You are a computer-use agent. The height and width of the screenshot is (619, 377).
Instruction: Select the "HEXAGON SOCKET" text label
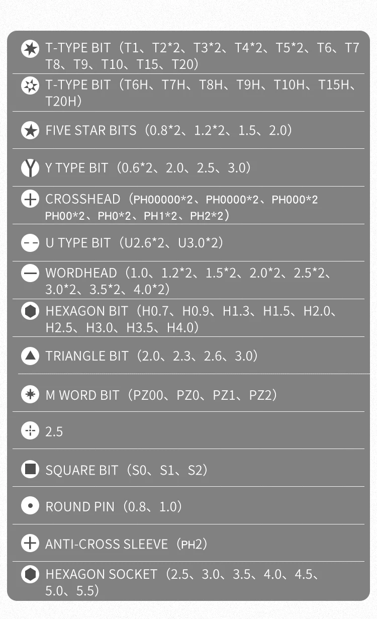point(102,574)
